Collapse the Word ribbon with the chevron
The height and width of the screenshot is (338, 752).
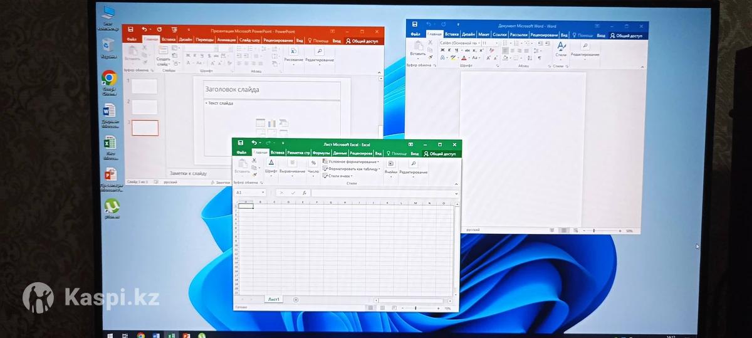click(x=644, y=66)
